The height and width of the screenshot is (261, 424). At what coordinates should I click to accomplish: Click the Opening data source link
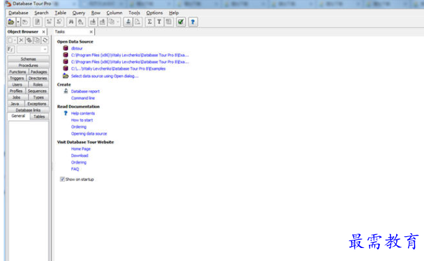click(x=89, y=134)
